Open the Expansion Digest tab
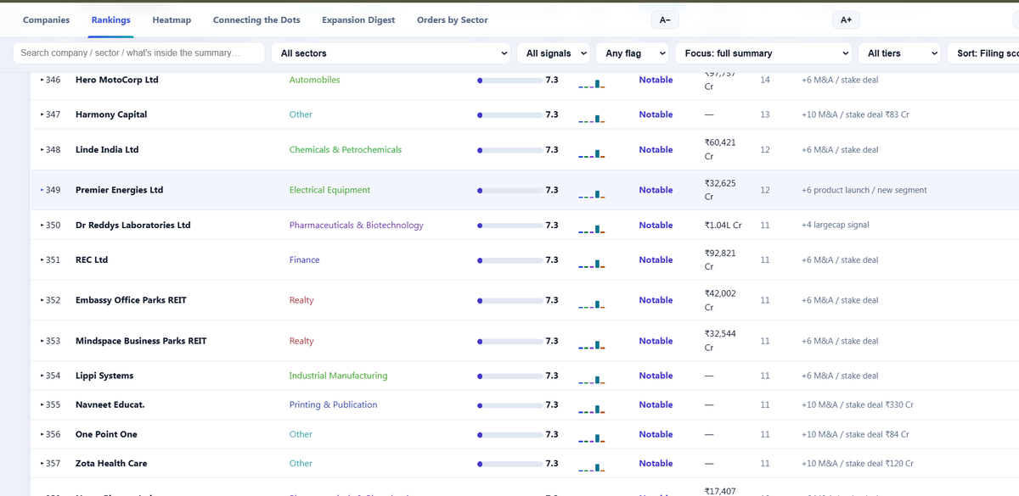 point(358,20)
